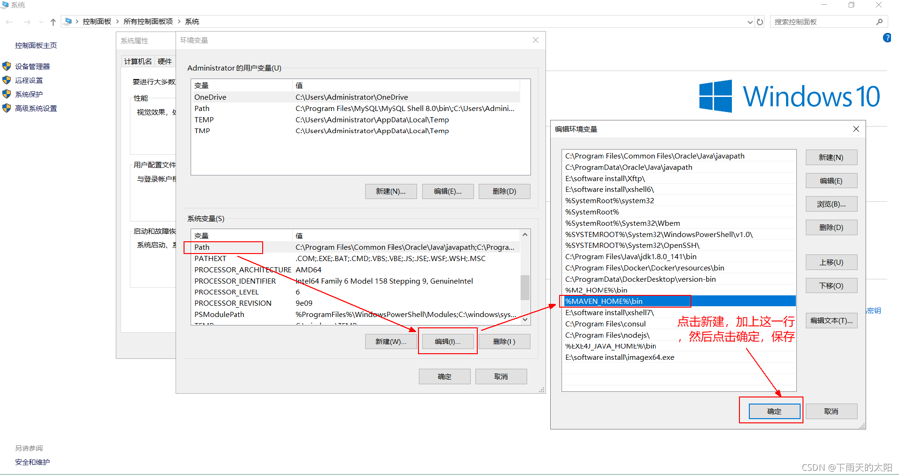Click 取消 in the 编辑环境变量 dialog
This screenshot has height=476, width=899.
pyautogui.click(x=831, y=411)
